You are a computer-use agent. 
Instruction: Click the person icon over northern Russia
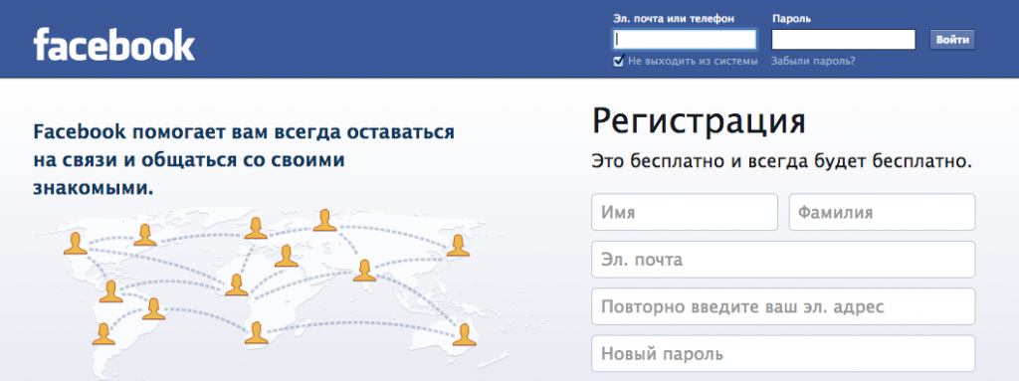click(x=325, y=220)
